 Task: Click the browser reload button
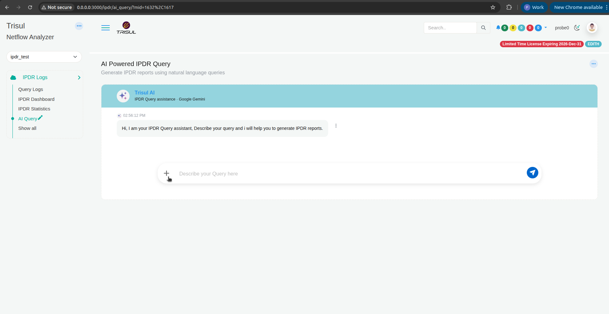tap(30, 7)
